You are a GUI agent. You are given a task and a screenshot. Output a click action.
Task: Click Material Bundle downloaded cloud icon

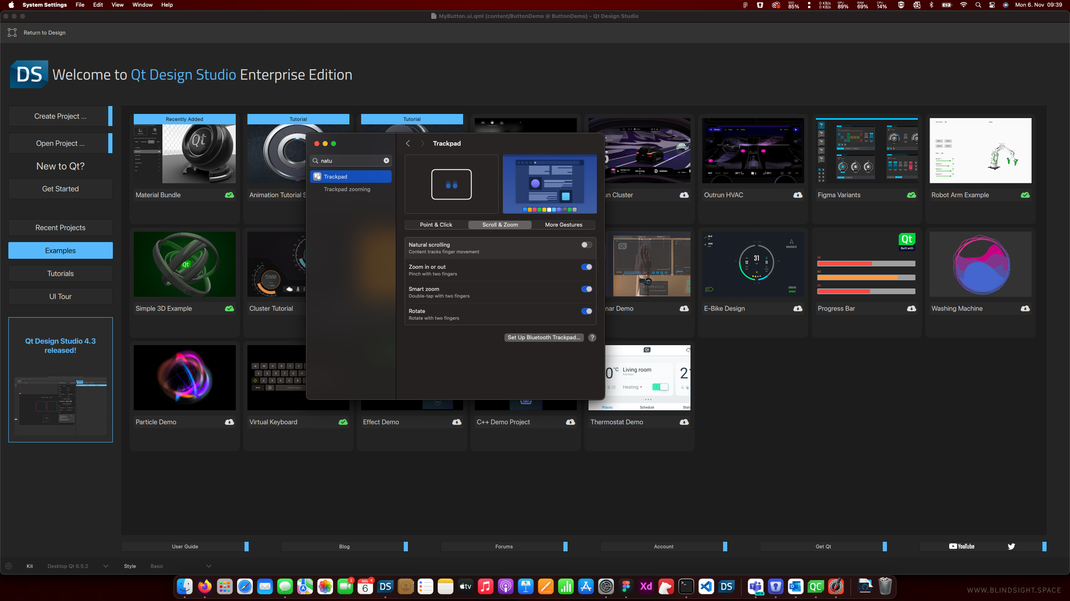(x=229, y=195)
